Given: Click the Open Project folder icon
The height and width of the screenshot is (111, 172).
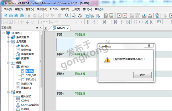Looking at the screenshot, I should pos(11,16).
